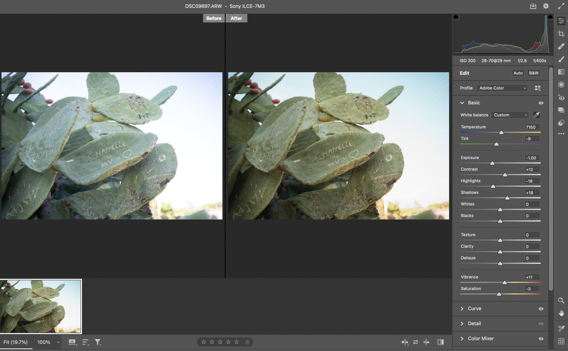
Task: Select the cactus thumbnail in the filmstrip
Action: [x=40, y=306]
